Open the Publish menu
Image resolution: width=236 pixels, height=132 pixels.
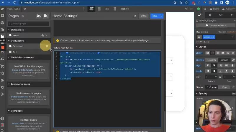click(x=229, y=9)
